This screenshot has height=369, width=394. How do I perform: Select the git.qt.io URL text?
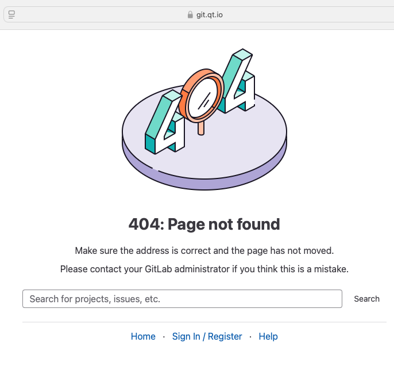[x=210, y=15]
